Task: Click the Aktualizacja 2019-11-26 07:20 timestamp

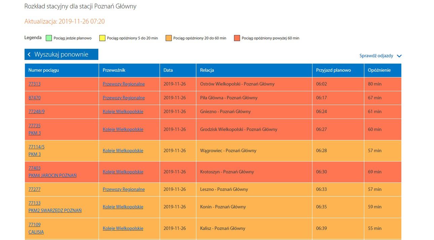Action: click(65, 22)
